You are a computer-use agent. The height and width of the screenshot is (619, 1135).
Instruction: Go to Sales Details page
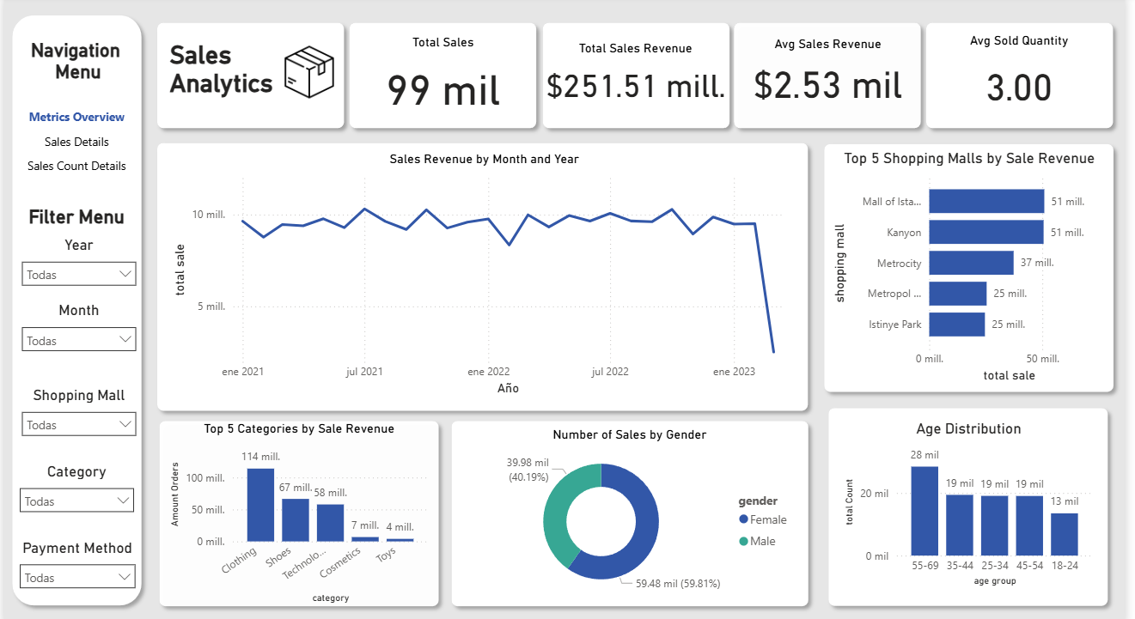76,142
